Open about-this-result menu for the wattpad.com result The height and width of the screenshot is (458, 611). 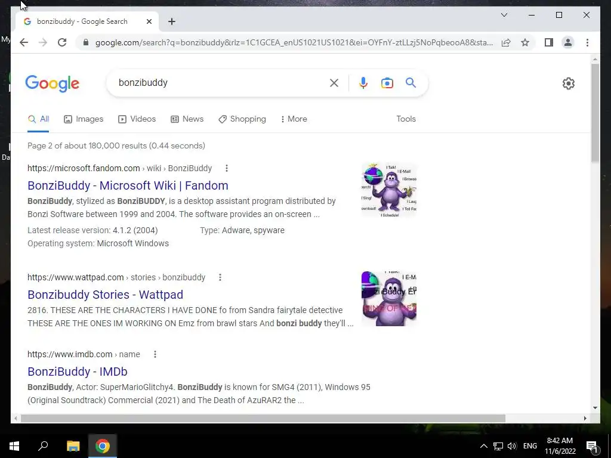220,277
